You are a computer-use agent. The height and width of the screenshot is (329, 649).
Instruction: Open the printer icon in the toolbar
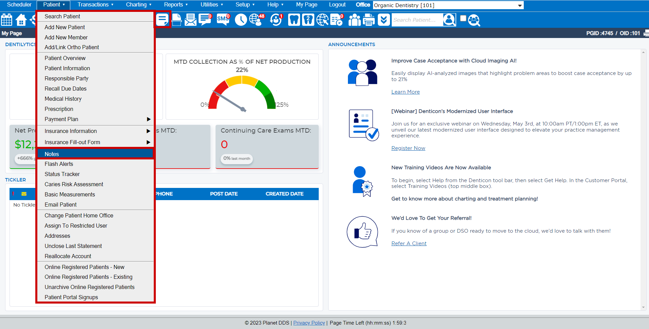(369, 20)
